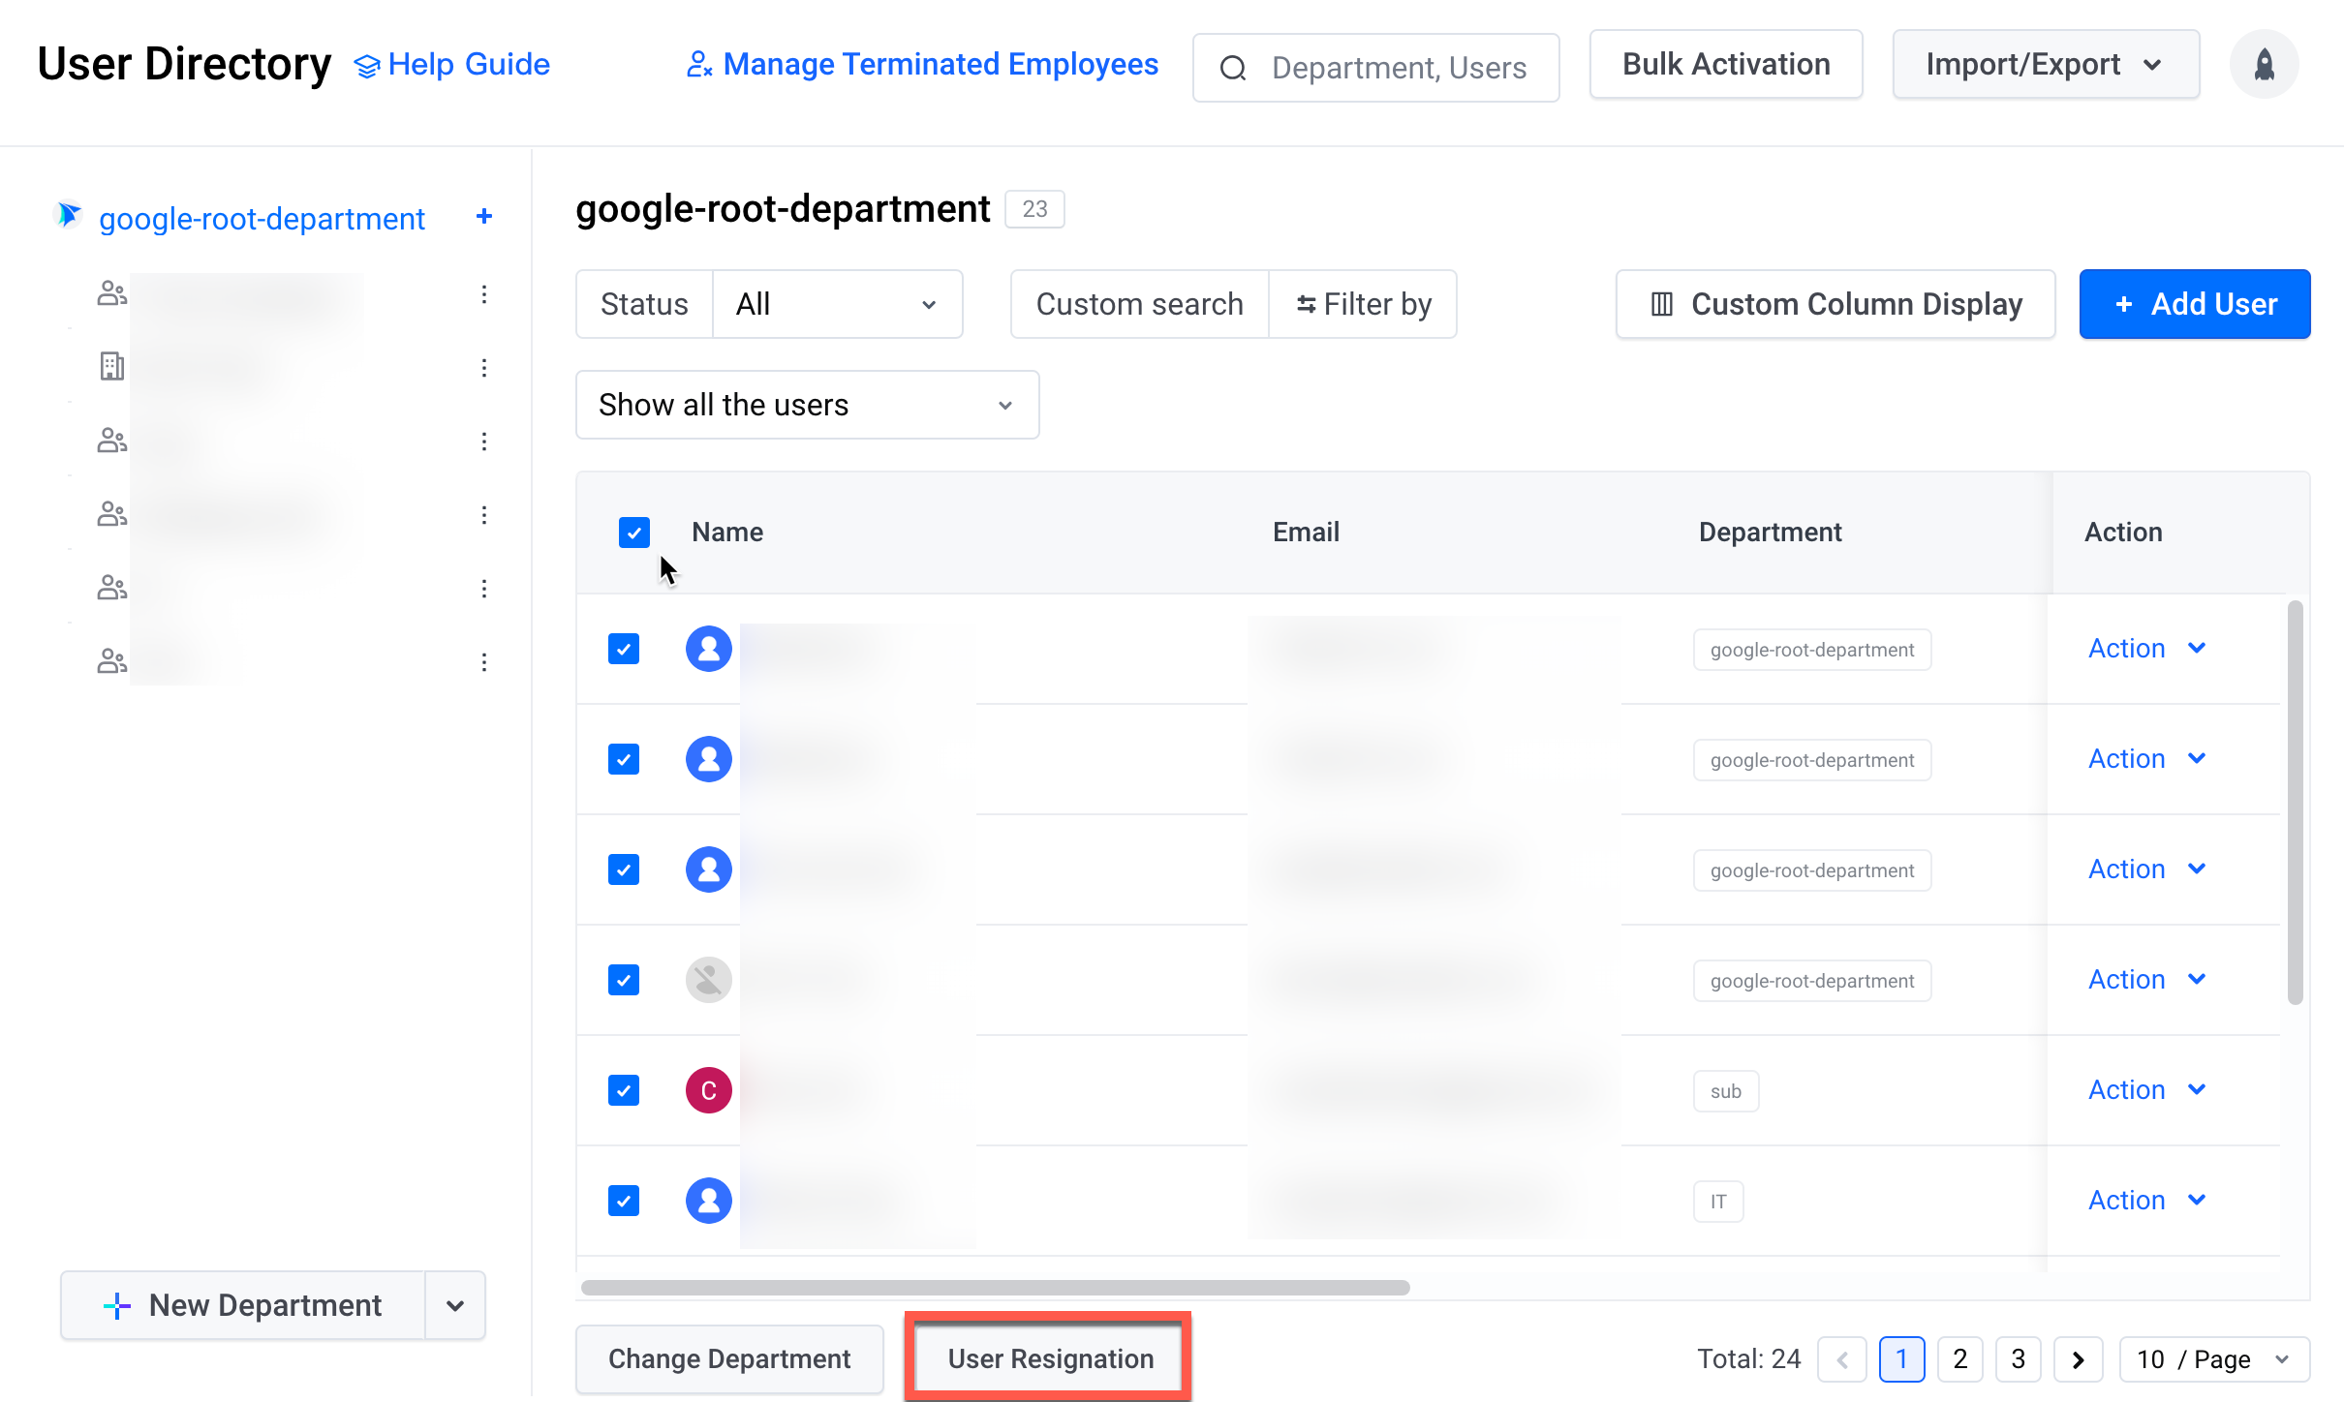This screenshot has height=1402, width=2344.
Task: Go to page 1
Action: [x=1901, y=1359]
